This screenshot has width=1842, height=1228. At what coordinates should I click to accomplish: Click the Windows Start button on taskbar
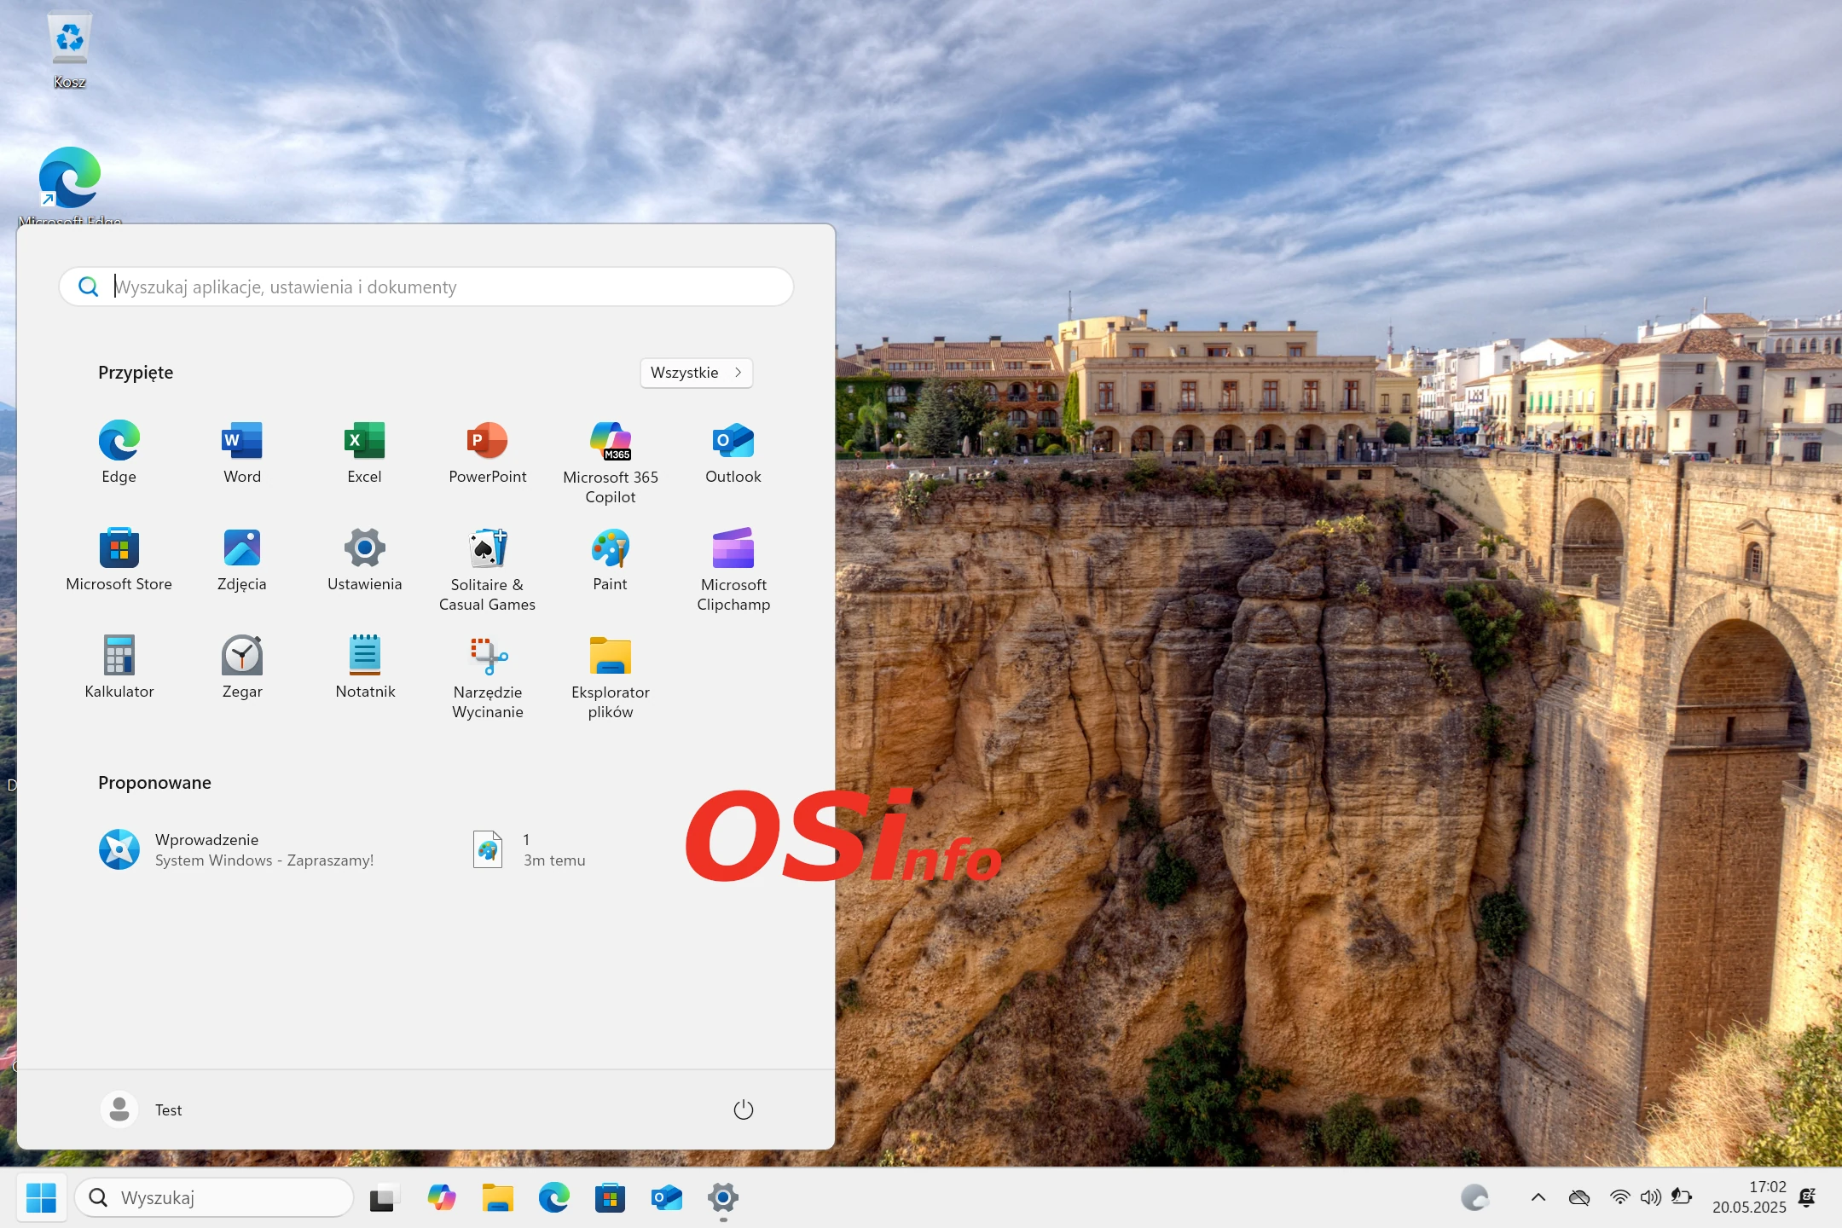[x=41, y=1197]
